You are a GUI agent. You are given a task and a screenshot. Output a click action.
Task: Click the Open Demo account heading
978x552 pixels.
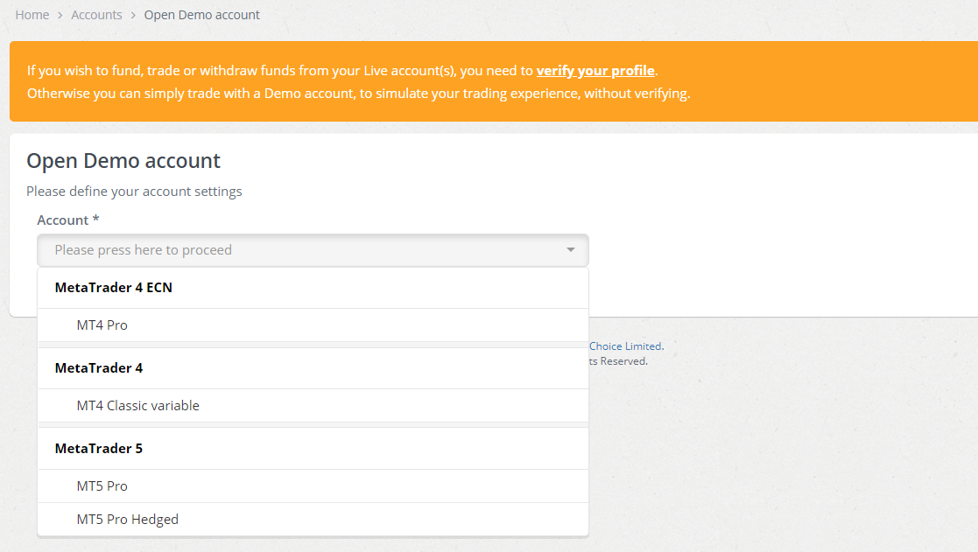point(123,161)
